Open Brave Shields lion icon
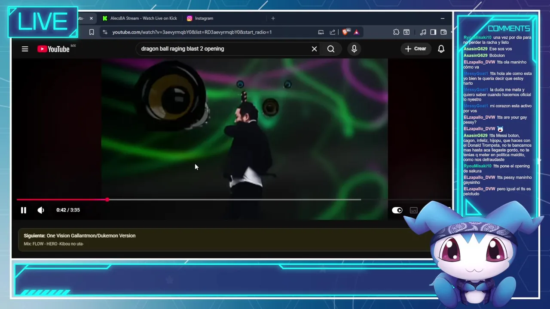This screenshot has height=309, width=550. [x=345, y=32]
